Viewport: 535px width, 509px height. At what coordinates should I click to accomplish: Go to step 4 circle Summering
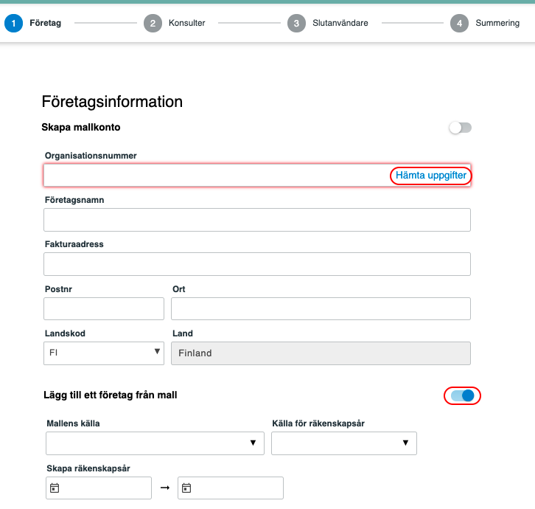(459, 23)
